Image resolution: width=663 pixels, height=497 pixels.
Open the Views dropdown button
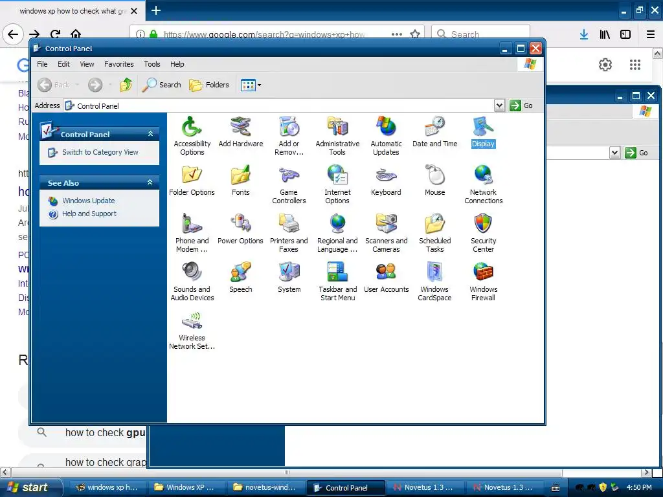click(251, 85)
